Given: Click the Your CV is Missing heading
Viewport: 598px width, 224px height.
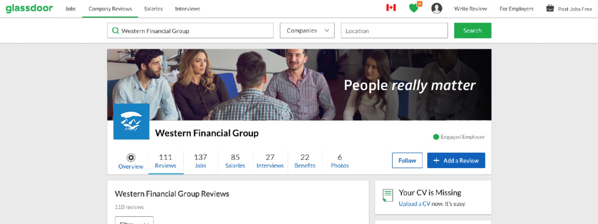Looking at the screenshot, I should (430, 193).
